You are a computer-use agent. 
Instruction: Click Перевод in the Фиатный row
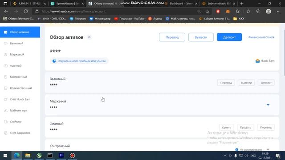tap(266, 128)
